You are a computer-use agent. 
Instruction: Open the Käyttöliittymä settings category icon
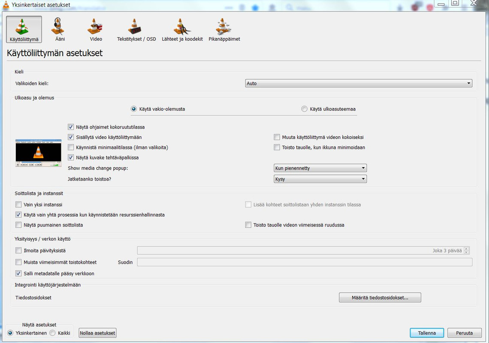click(24, 30)
